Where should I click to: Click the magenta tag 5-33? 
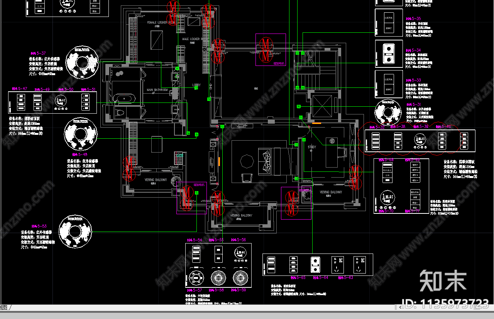[413, 80]
